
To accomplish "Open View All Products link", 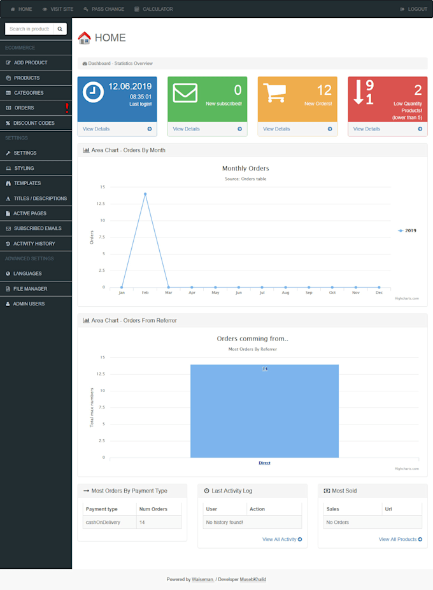I will [x=400, y=539].
